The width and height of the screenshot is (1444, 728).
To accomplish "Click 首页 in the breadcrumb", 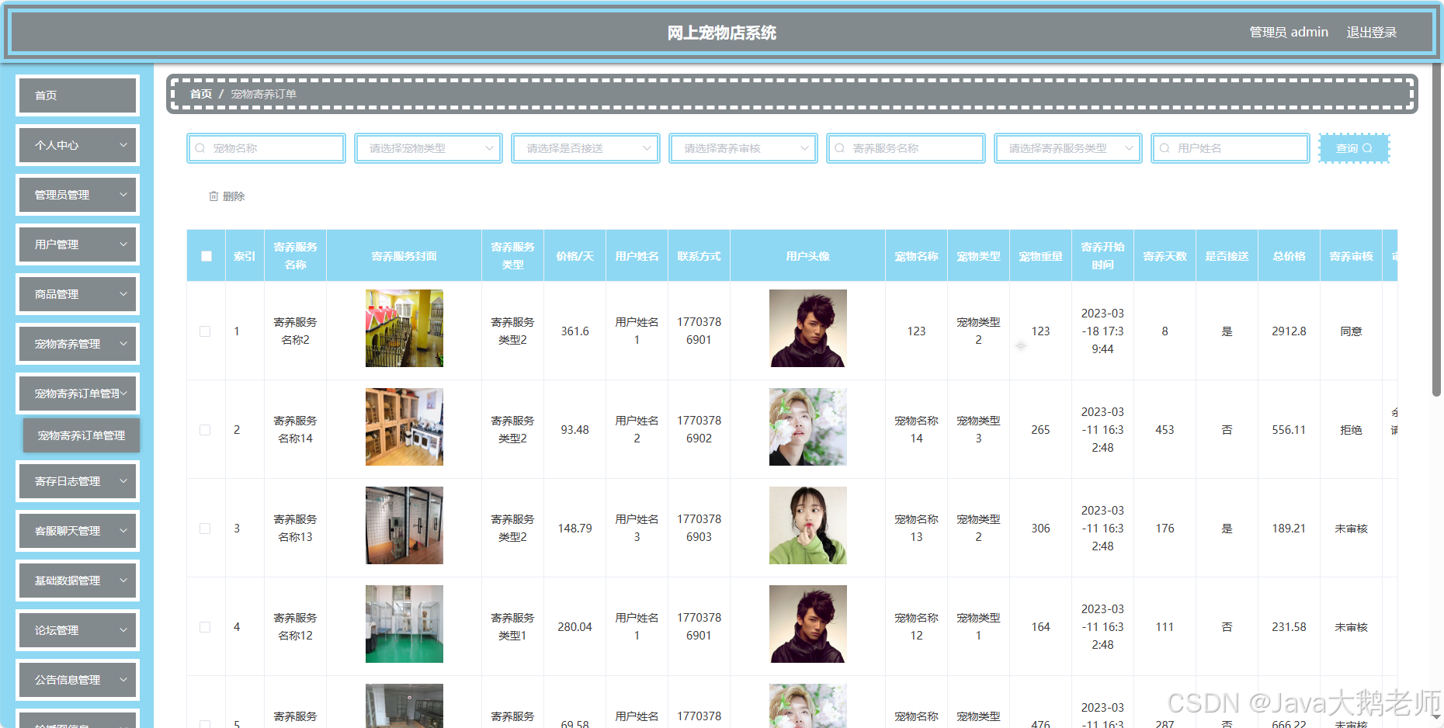I will tap(201, 94).
